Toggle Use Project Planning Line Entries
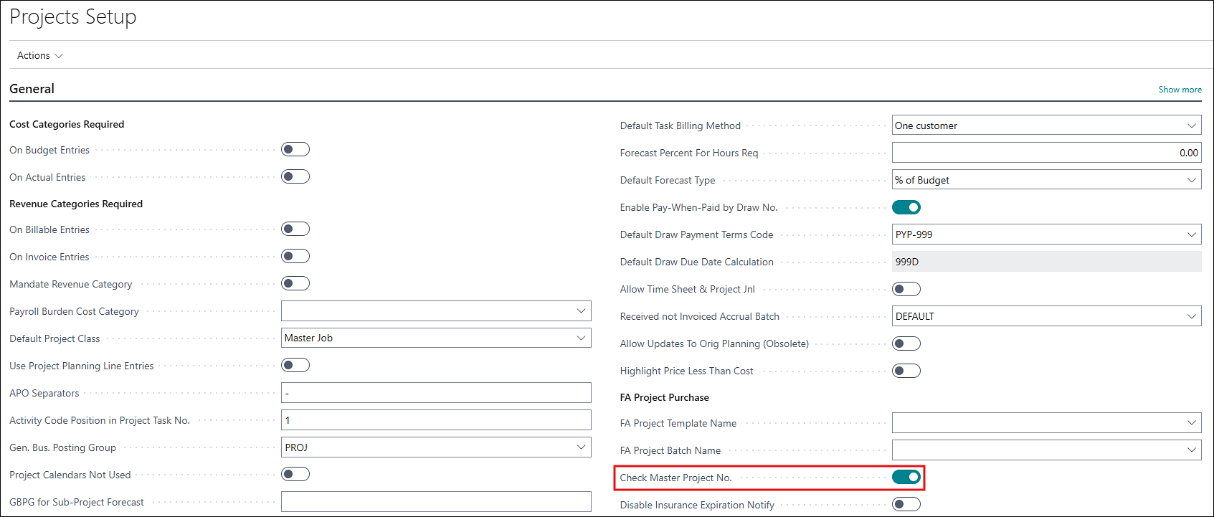Viewport: 1214px width, 517px height. [x=295, y=365]
